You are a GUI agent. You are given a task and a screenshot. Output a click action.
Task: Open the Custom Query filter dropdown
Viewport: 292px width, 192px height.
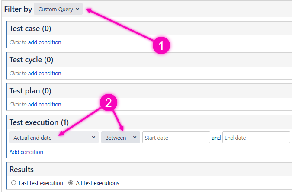pos(58,9)
